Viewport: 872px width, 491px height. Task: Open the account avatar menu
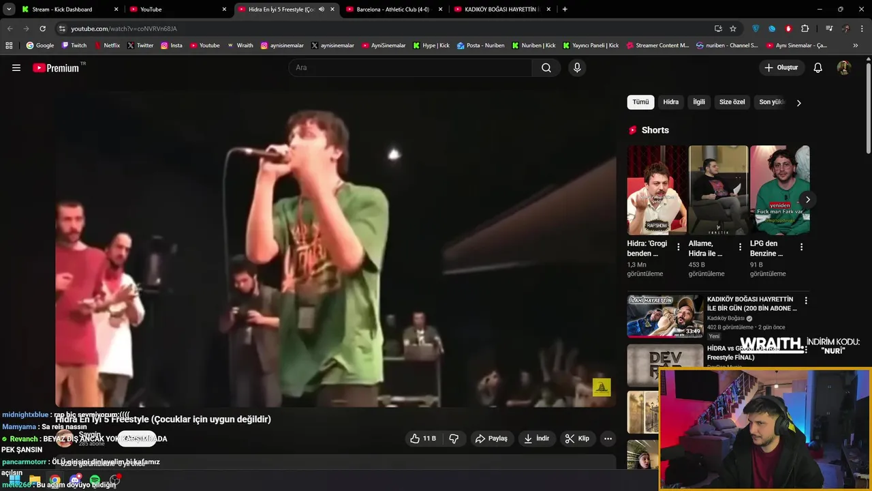(x=844, y=68)
